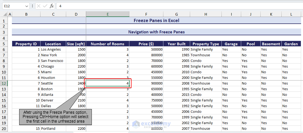Click the Price ($) header cell
This screenshot has height=133, width=303.
[x=146, y=44]
